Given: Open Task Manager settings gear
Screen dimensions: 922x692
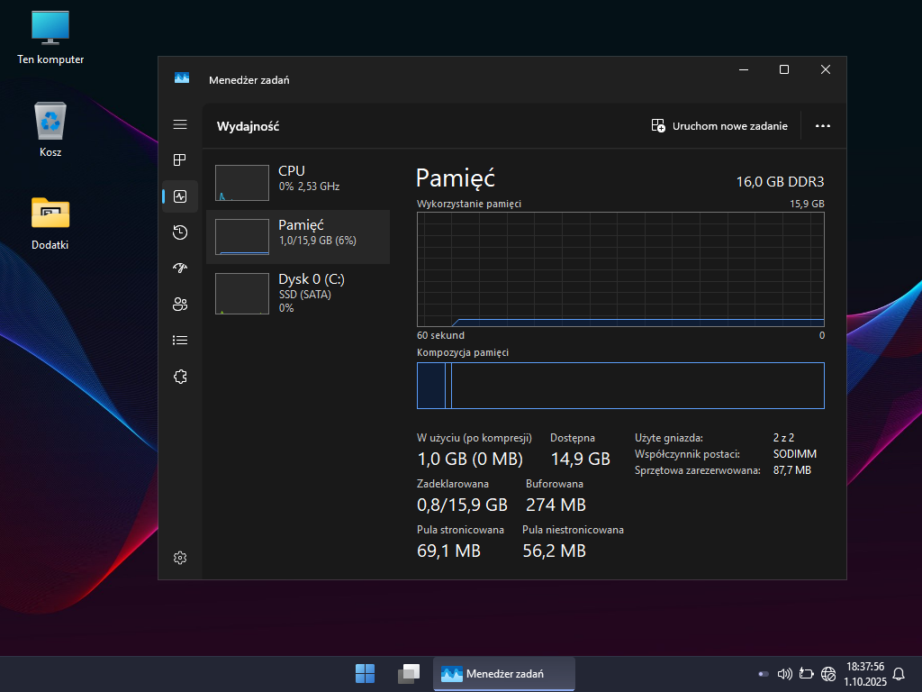Looking at the screenshot, I should [180, 558].
